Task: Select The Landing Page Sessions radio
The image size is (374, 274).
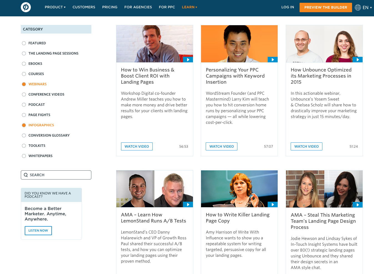Action: [24, 53]
